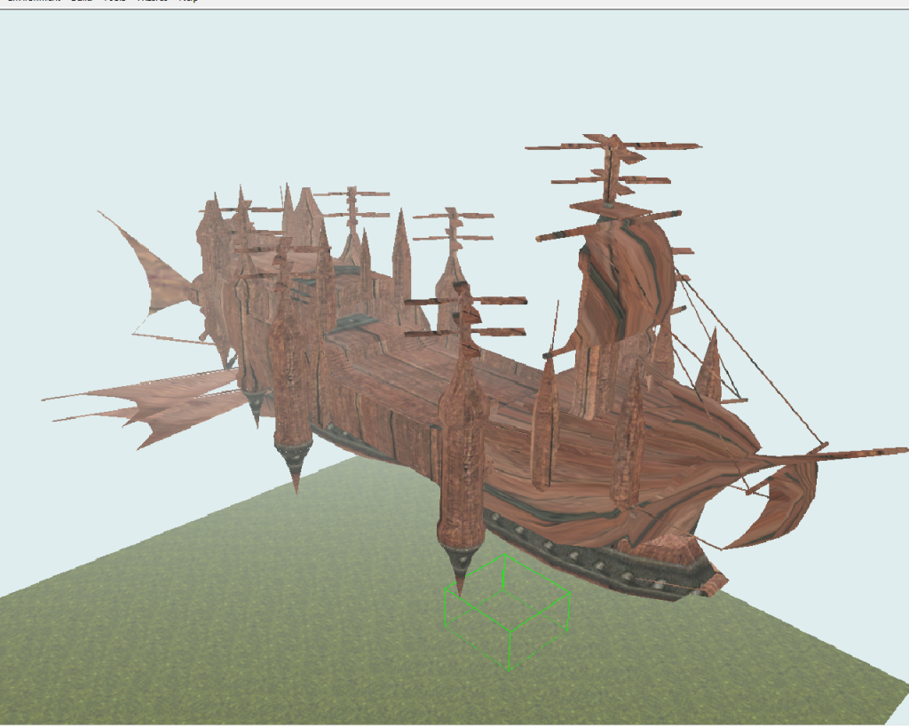The image size is (909, 727).
Task: Open the Tools menu
Action: [114, 1]
